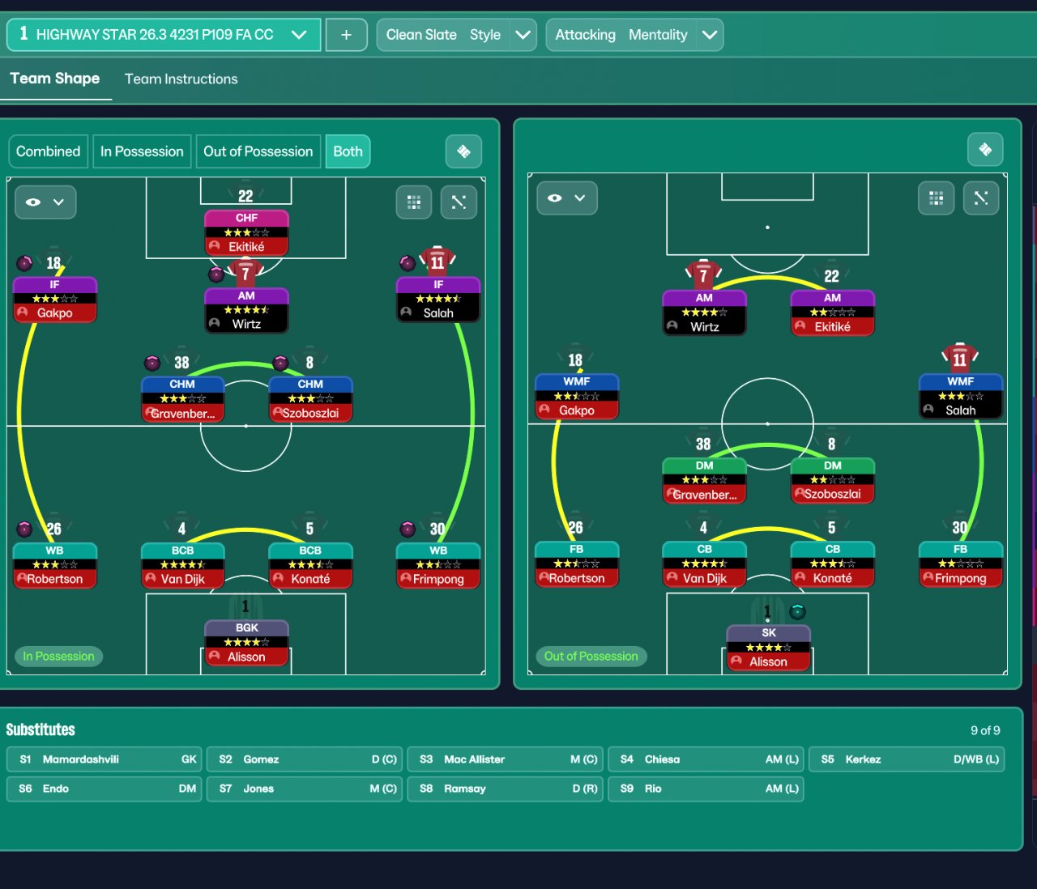Open the grid view icon on the Out of Possession pitch

coord(936,198)
